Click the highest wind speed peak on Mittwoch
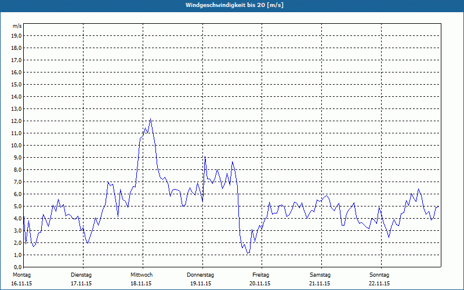Viewport: 464px width, 290px height. click(150, 119)
